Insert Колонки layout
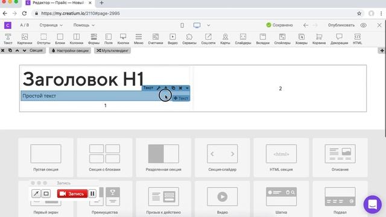The image size is (386, 217). [77, 39]
